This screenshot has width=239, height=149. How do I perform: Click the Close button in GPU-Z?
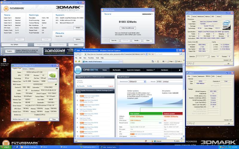coord(54,119)
